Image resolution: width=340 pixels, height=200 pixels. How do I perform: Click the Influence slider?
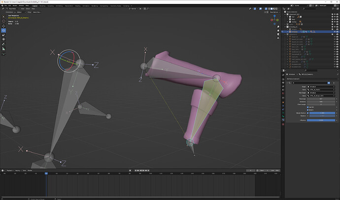point(321,120)
